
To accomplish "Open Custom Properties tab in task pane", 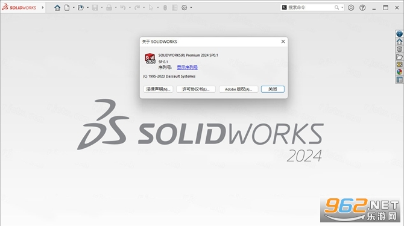I will [399, 80].
